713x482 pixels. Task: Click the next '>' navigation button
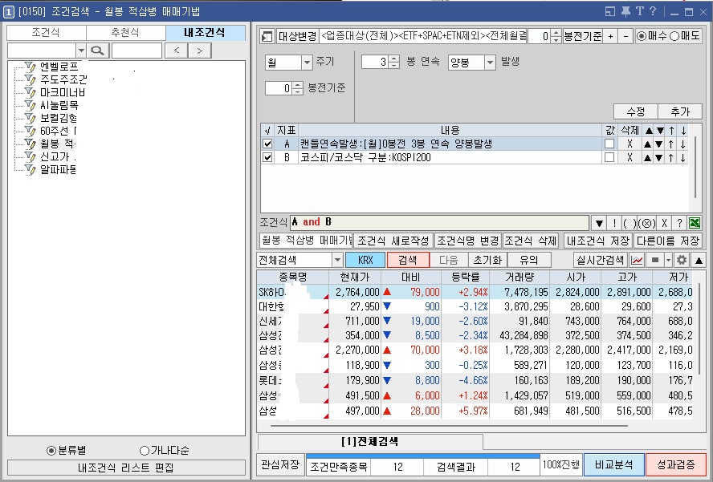coord(200,51)
